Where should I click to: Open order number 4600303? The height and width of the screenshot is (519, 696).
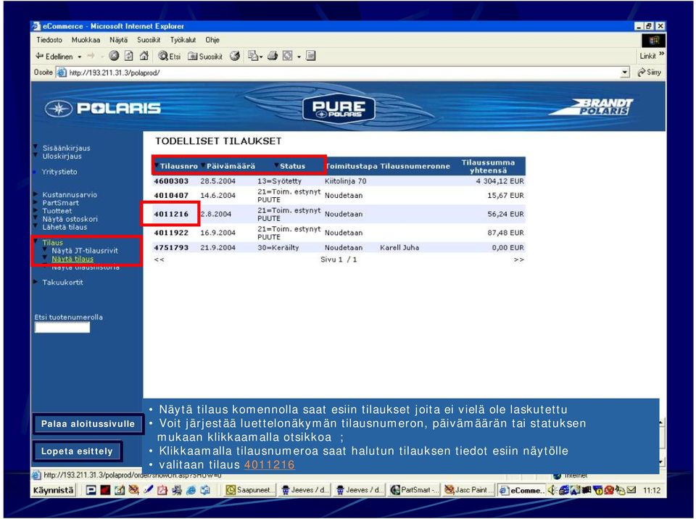171,181
